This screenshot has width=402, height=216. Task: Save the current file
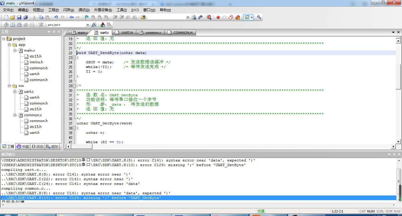point(19,18)
